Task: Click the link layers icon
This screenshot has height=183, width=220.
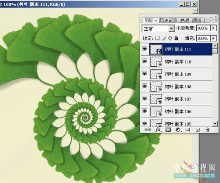Action: [x=148, y=129]
